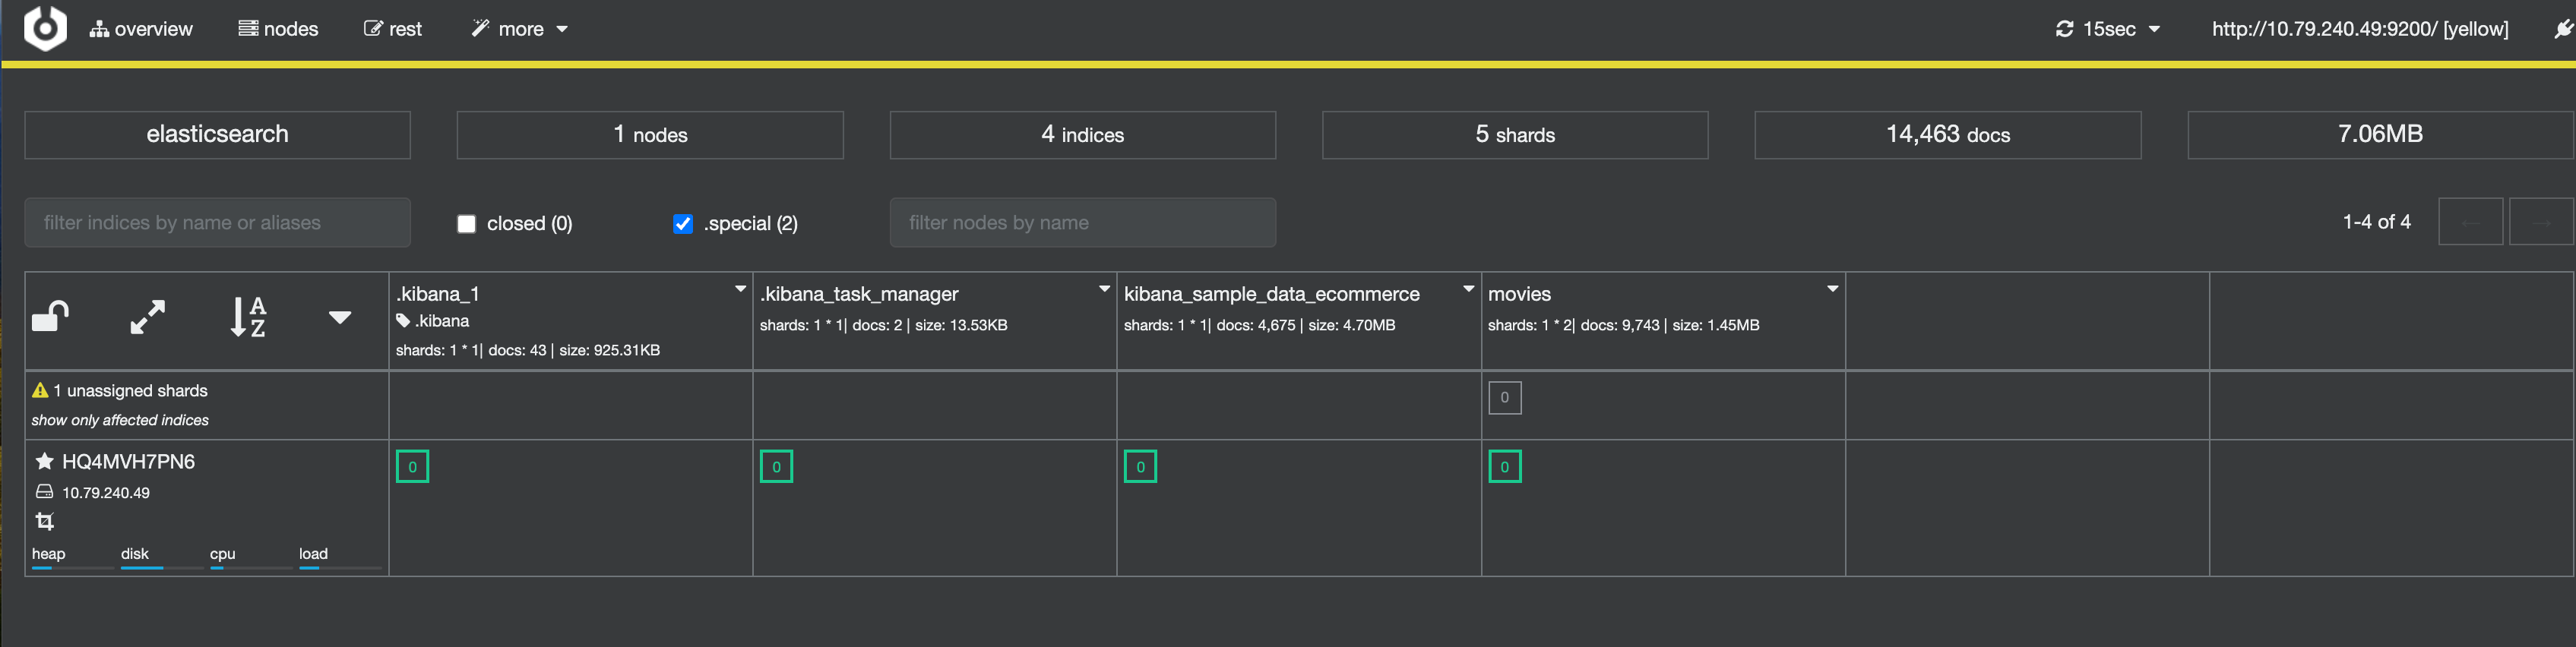Click the unassigned shard 0 of movies
Viewport: 2576px width, 647px height.
click(x=1504, y=397)
